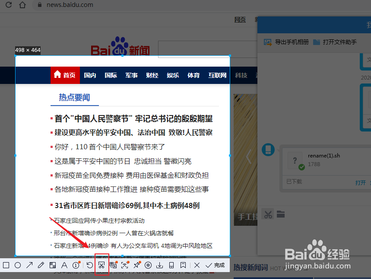Screen dimensions: 371x279
Task: Open the 国内 navigation tab
Action: click(x=90, y=75)
